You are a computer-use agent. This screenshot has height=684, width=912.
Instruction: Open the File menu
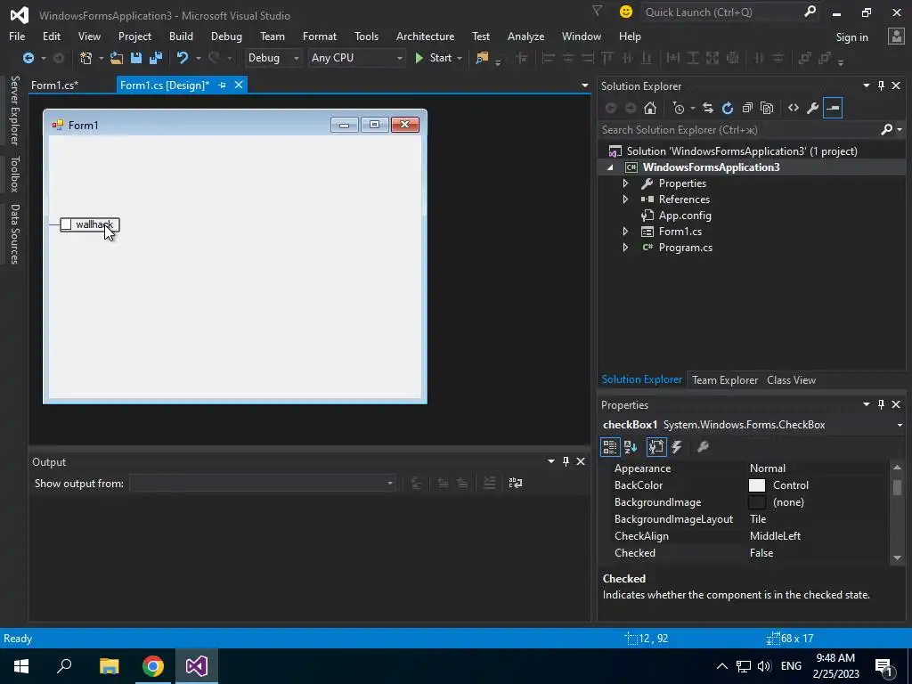coord(17,37)
